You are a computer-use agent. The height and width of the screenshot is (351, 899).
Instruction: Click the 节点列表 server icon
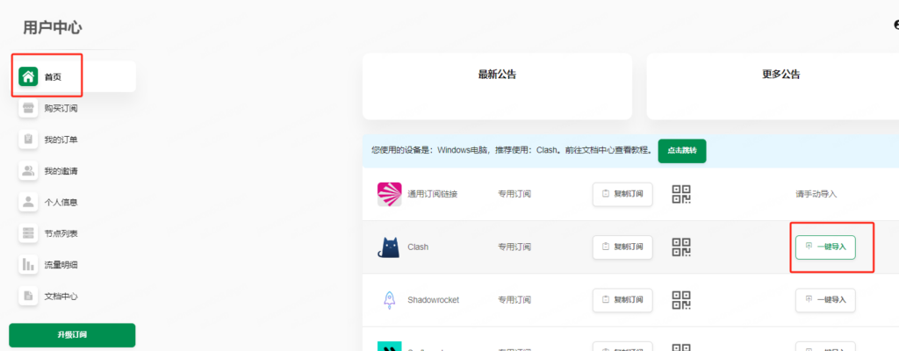pyautogui.click(x=28, y=233)
